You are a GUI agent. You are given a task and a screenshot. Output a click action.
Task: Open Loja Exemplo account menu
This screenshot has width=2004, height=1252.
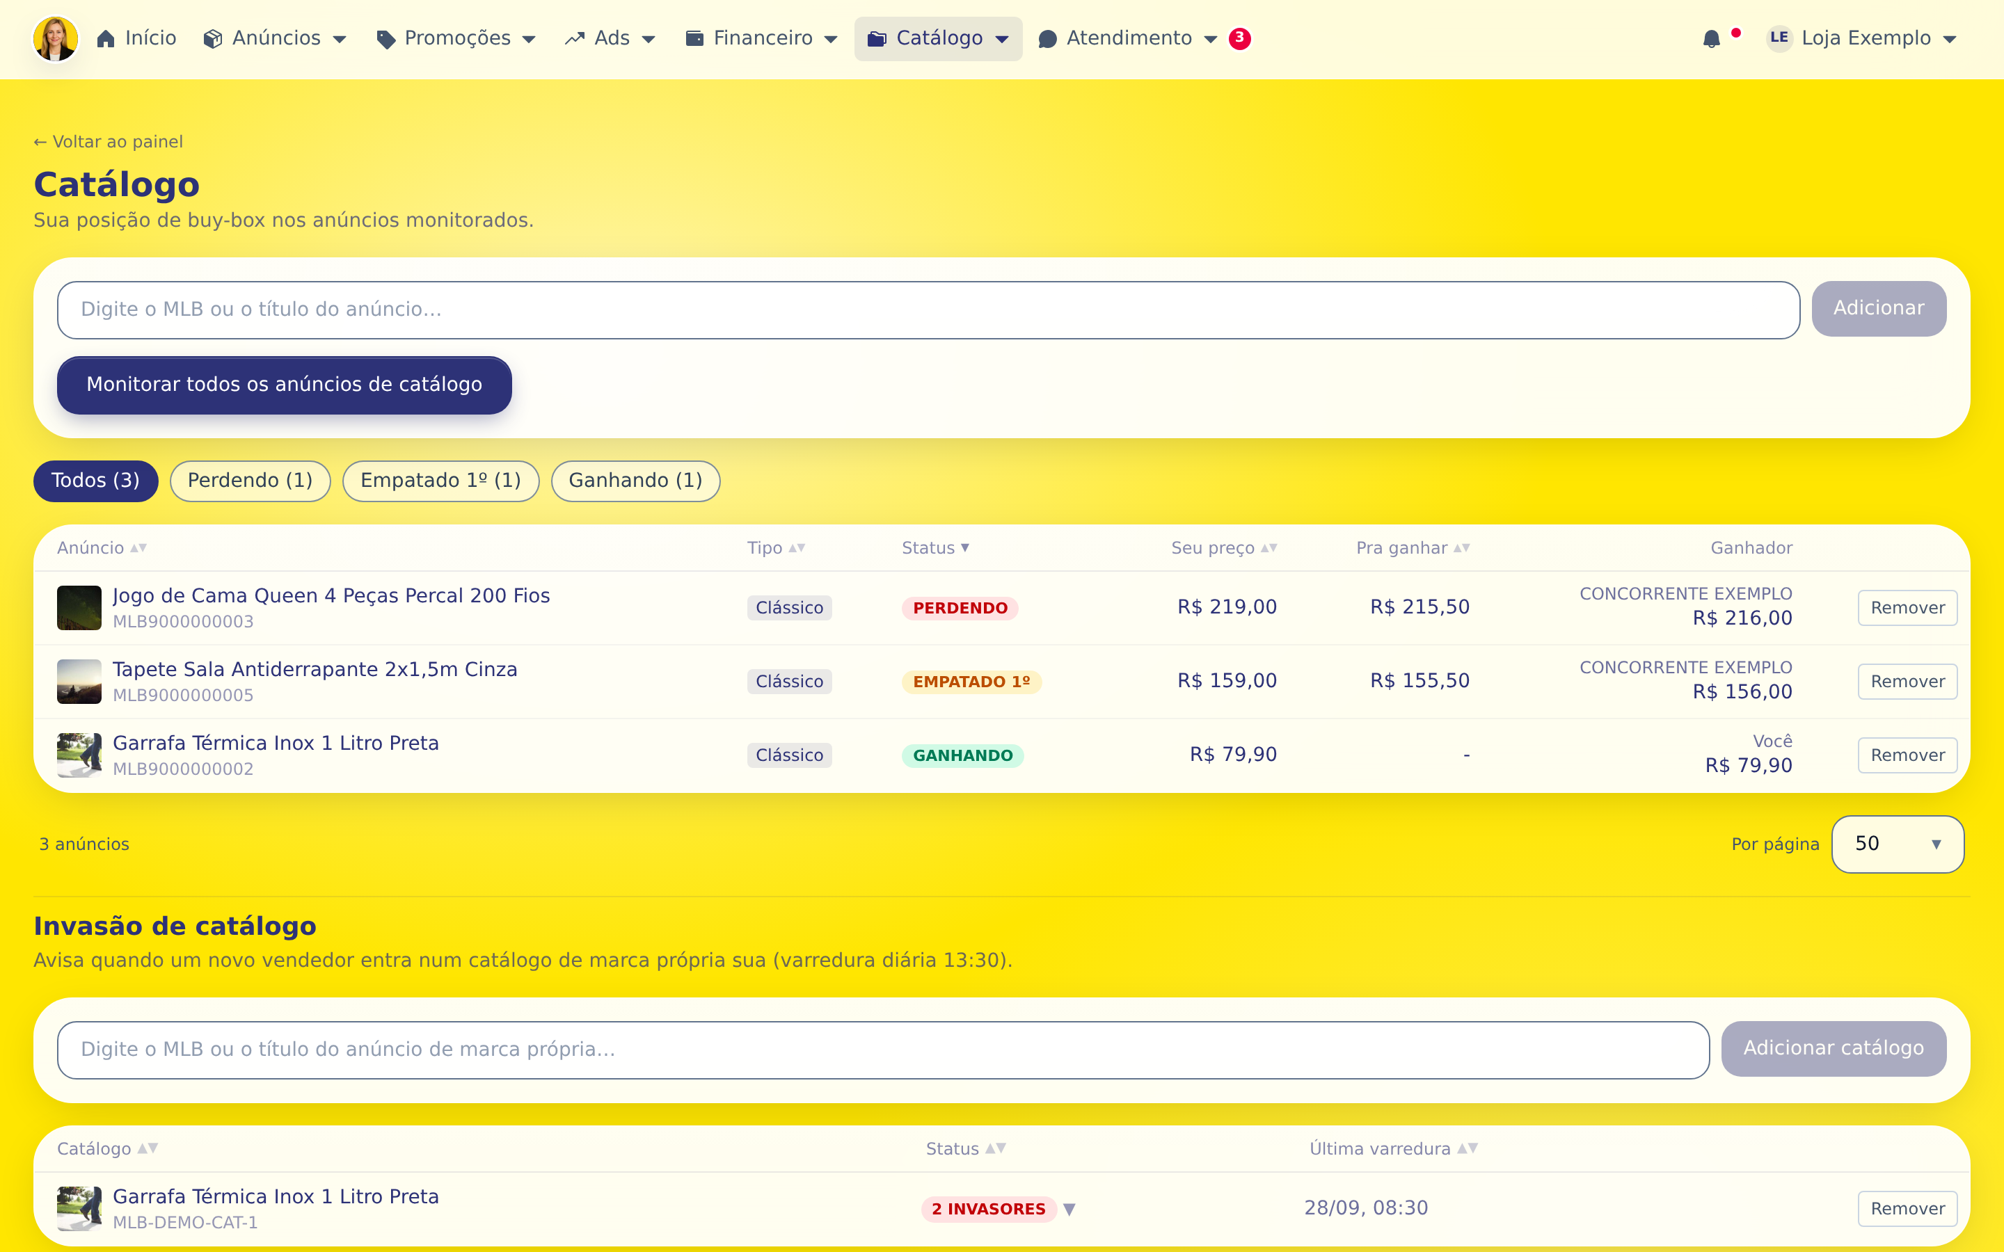pyautogui.click(x=1861, y=38)
